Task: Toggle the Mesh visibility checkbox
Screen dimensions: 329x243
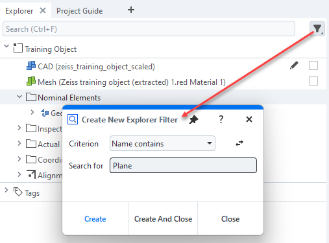Action: pyautogui.click(x=313, y=81)
